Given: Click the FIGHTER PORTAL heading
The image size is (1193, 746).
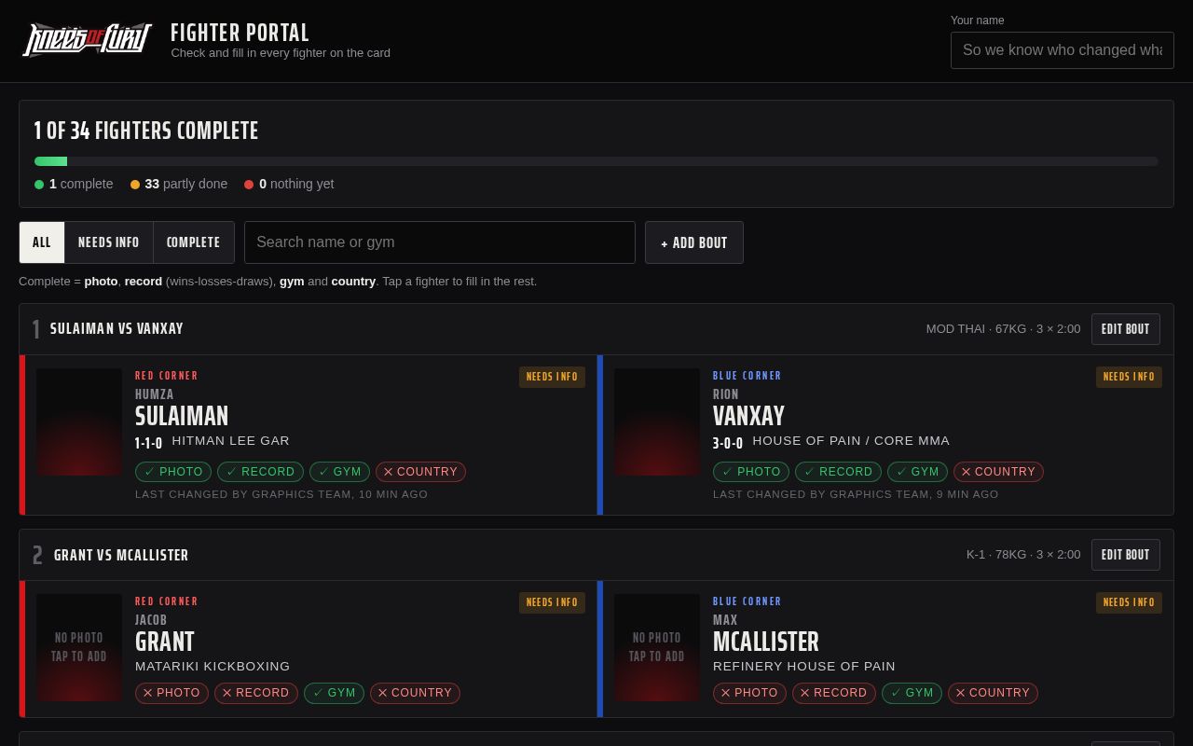Looking at the screenshot, I should pyautogui.click(x=240, y=33).
